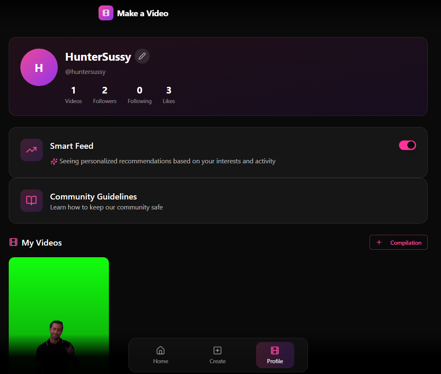The image size is (441, 374).
Task: Click the My Videos section heading
Action: [x=42, y=243]
